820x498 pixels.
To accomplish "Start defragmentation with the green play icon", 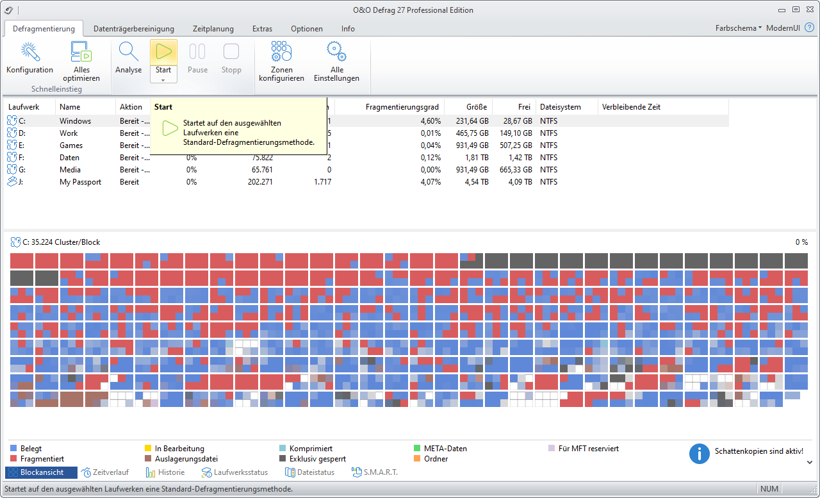I will (x=163, y=52).
